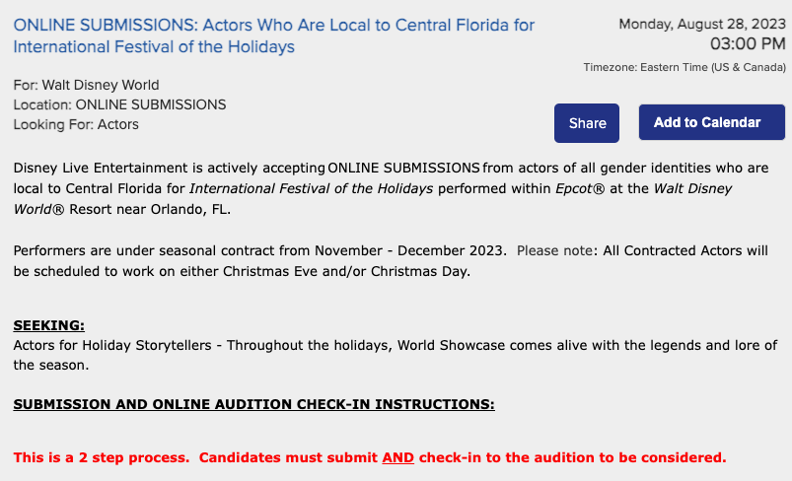Viewport: 792px width, 481px height.
Task: Click the Share button
Action: coord(587,123)
